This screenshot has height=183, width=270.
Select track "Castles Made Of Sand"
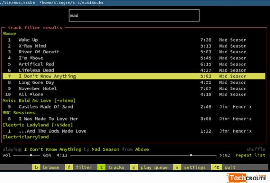tap(134, 106)
